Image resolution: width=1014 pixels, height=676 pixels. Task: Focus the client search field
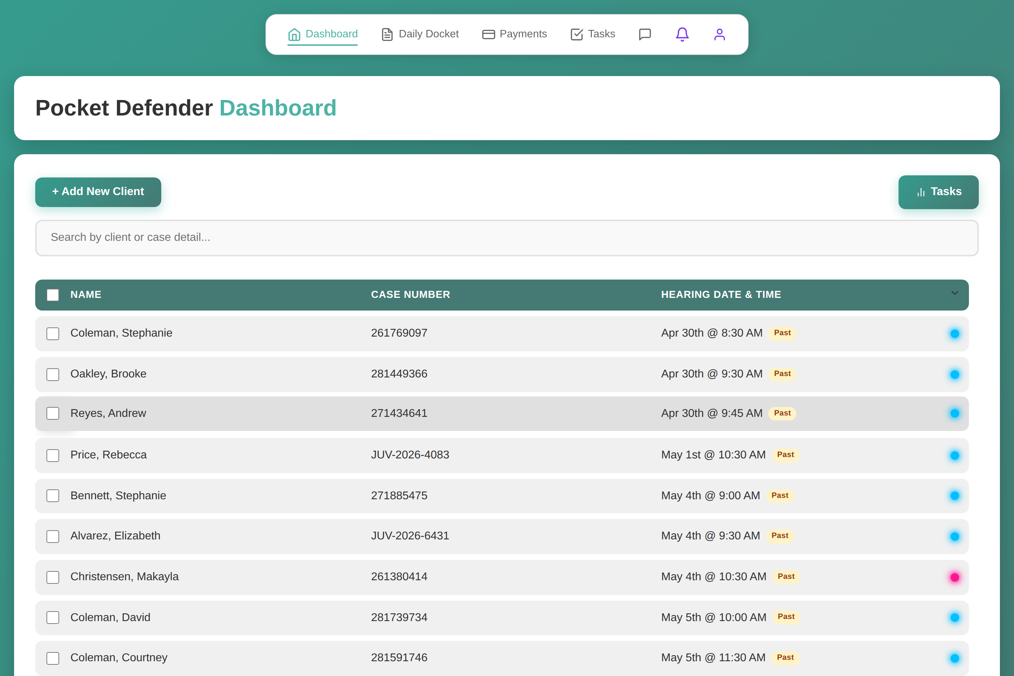tap(507, 238)
